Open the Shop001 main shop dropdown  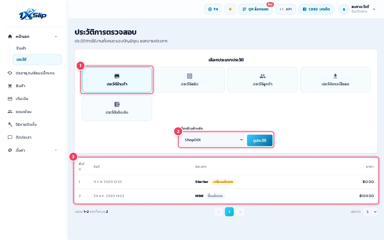(x=212, y=140)
